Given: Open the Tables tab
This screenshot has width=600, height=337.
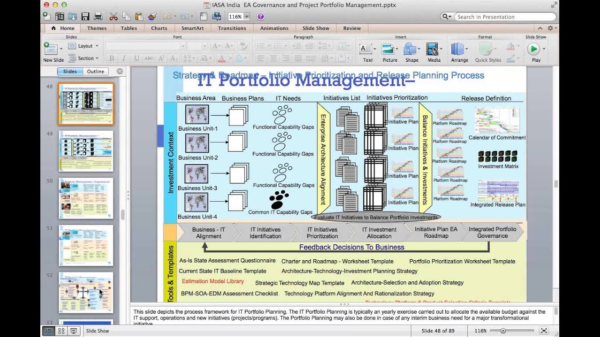Looking at the screenshot, I should tap(129, 28).
